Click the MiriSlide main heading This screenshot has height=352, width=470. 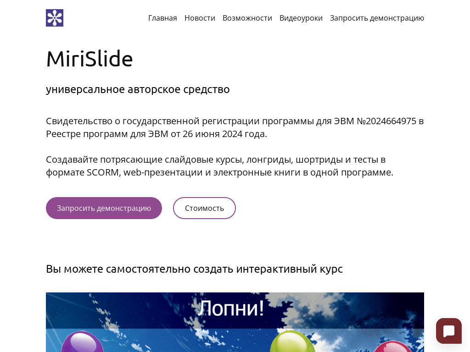click(x=90, y=59)
